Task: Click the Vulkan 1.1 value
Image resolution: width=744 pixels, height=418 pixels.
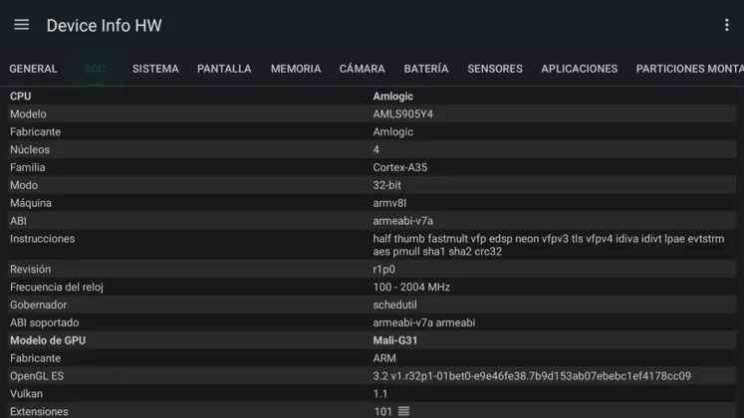Action: (380, 394)
